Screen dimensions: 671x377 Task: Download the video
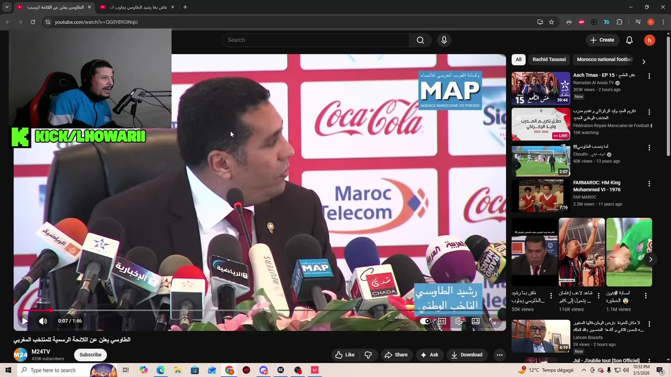pos(467,354)
